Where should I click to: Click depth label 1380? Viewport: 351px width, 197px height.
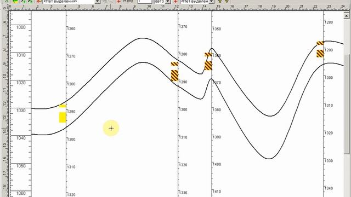coord(217,109)
